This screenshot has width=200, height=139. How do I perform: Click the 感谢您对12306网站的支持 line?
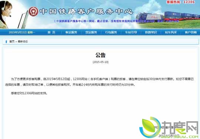[x=29, y=93]
